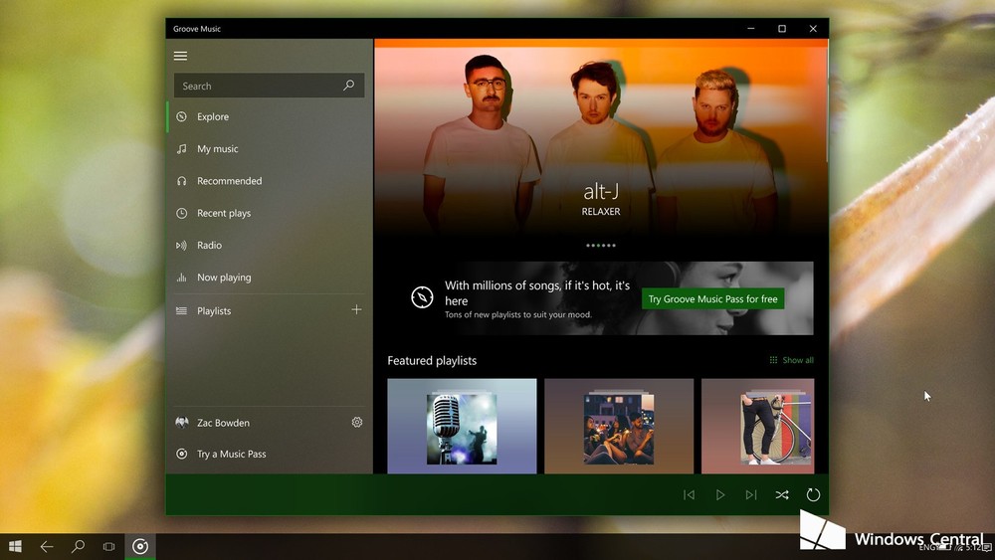Show all featured playlists
This screenshot has height=560, width=995.
[x=792, y=360]
